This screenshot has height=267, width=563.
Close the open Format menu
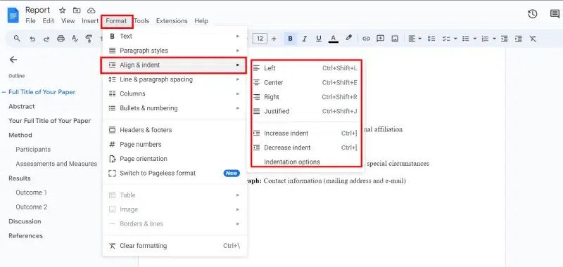point(116,21)
